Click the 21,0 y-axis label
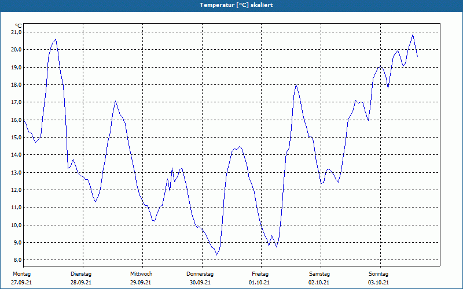 [x=16, y=32]
